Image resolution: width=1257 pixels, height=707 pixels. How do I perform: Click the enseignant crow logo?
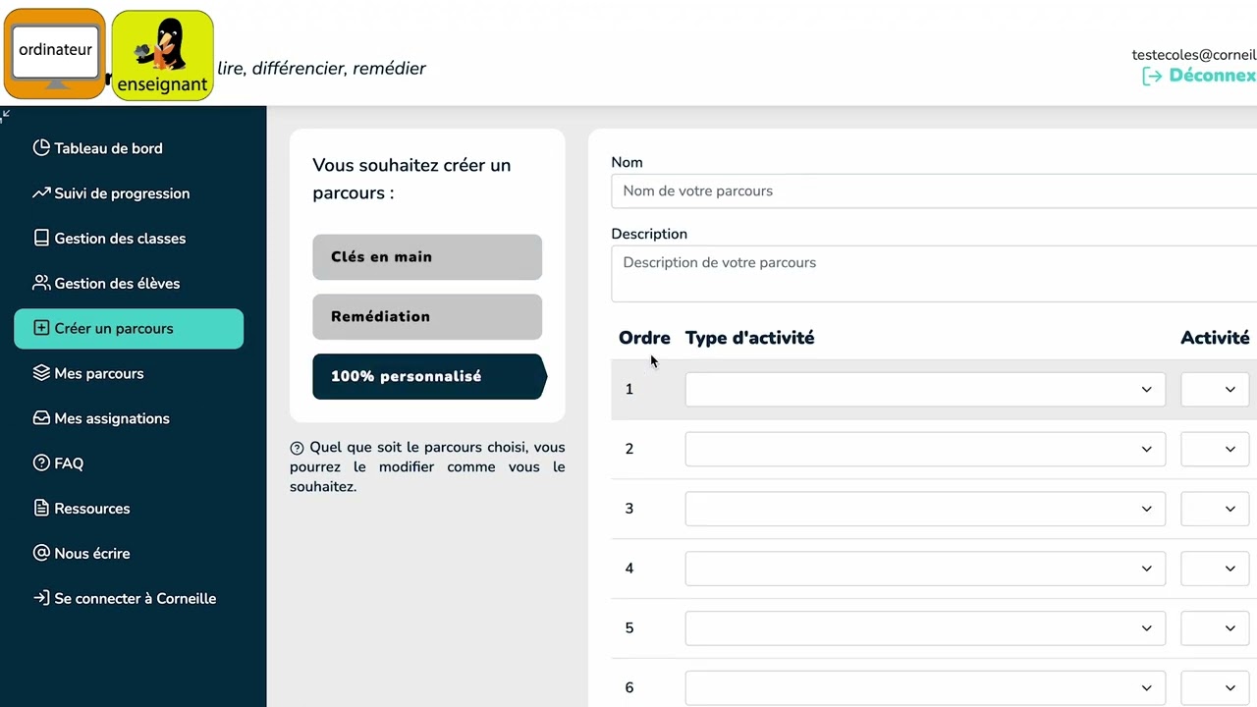tap(163, 55)
